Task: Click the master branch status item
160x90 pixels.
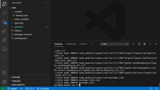Action: point(12,88)
